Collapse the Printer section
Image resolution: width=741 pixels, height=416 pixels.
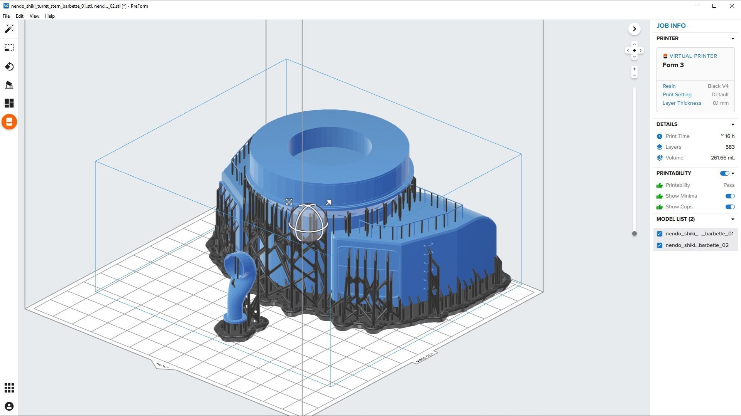tap(733, 39)
